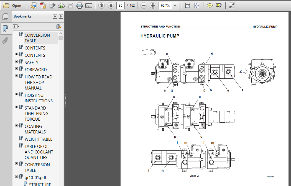
Task: Click the STRUCTURE AND FUNCTION header text
Action: 160,27
